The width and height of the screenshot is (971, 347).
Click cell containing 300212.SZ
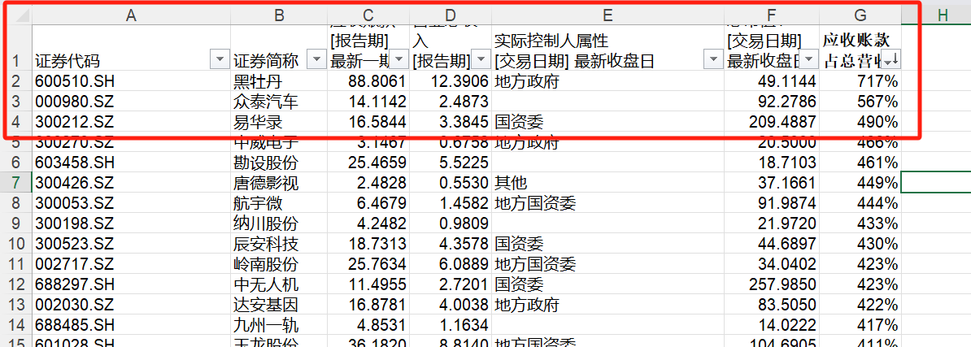coord(131,122)
